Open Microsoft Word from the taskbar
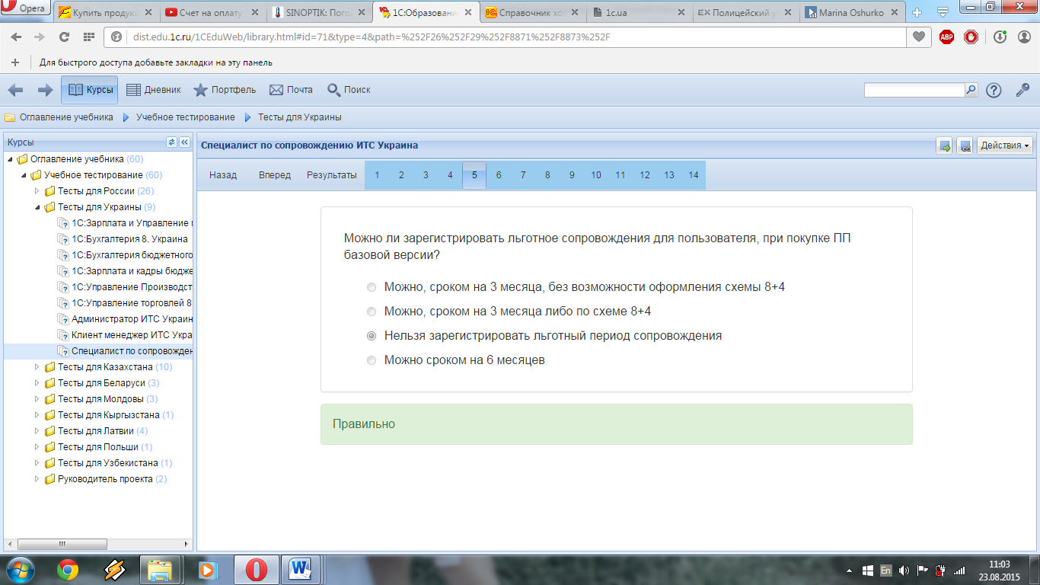The image size is (1040, 585). (300, 570)
